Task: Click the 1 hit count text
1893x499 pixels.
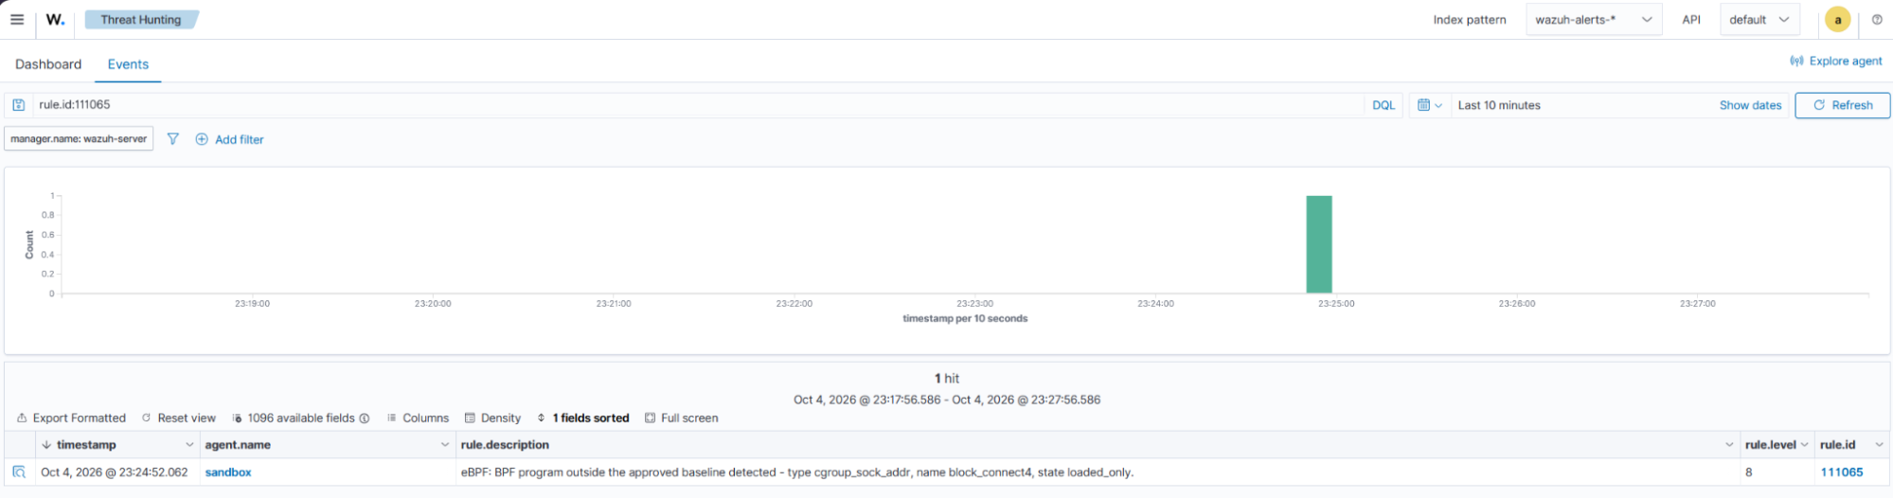Action: (947, 378)
